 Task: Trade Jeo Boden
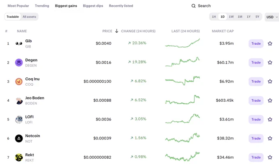256,100
